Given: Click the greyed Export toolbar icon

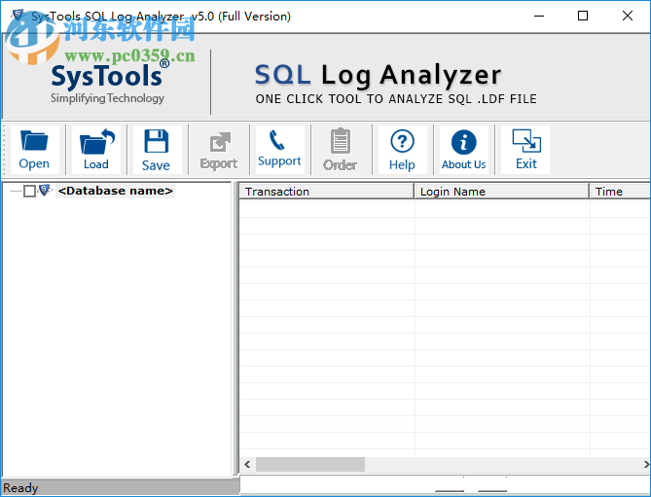Looking at the screenshot, I should click(x=219, y=150).
